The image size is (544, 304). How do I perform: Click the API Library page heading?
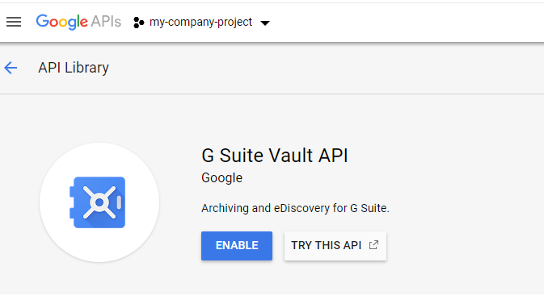point(74,68)
